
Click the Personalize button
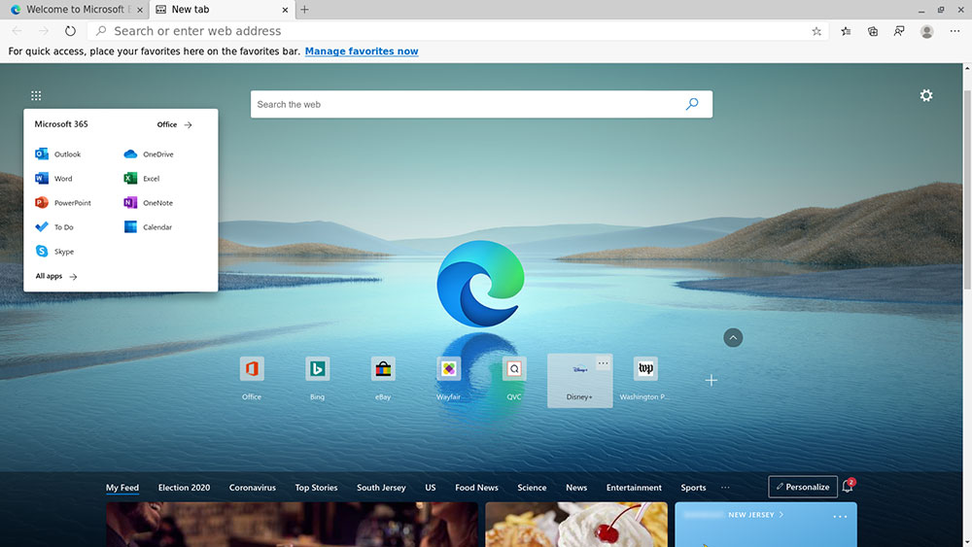coord(802,487)
